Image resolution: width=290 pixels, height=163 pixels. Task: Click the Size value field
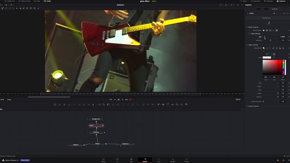(283, 37)
